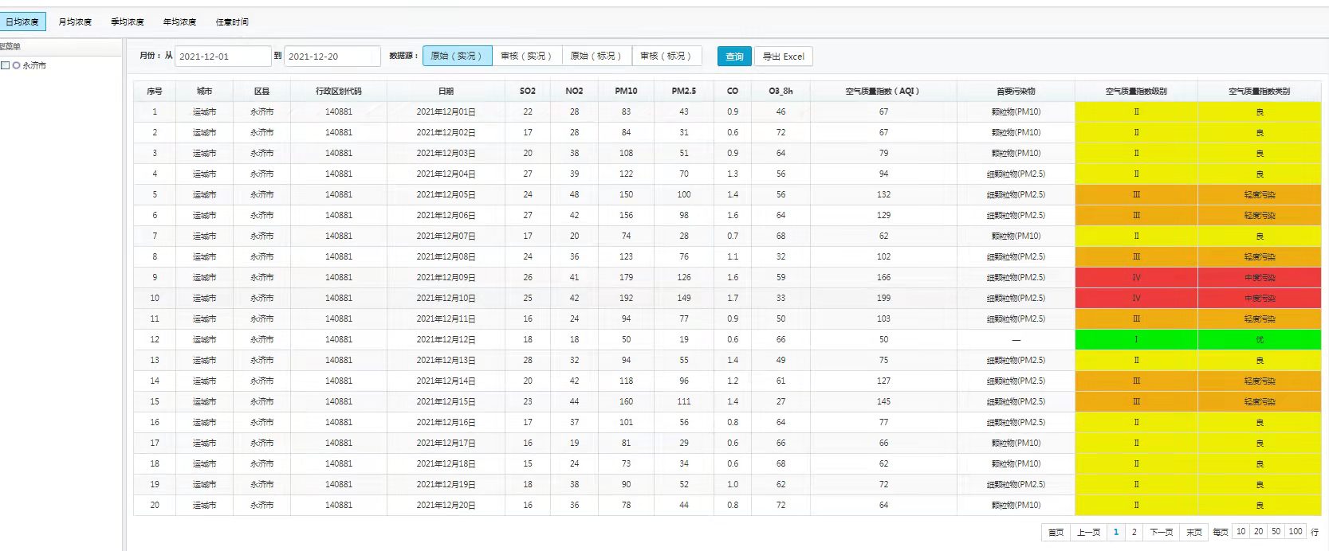Select 原始（标况）data source

point(597,56)
